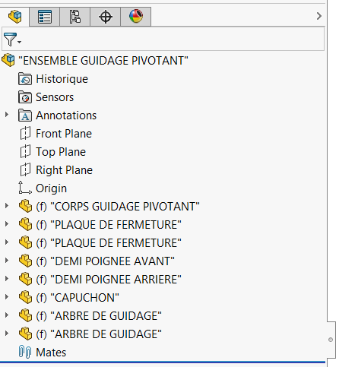Open the filter funnel dropdown
This screenshot has height=367, width=339.
12,40
